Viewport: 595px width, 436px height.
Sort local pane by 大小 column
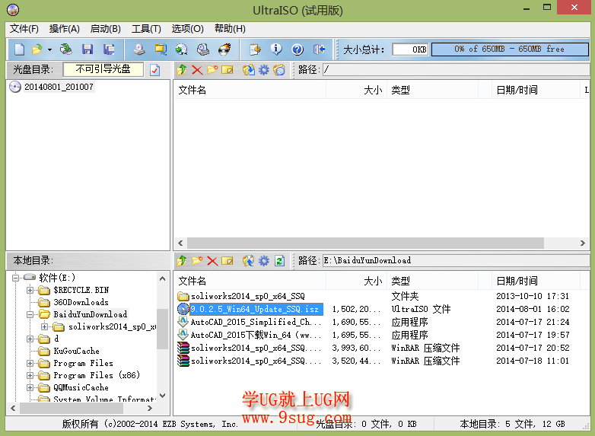[356, 282]
